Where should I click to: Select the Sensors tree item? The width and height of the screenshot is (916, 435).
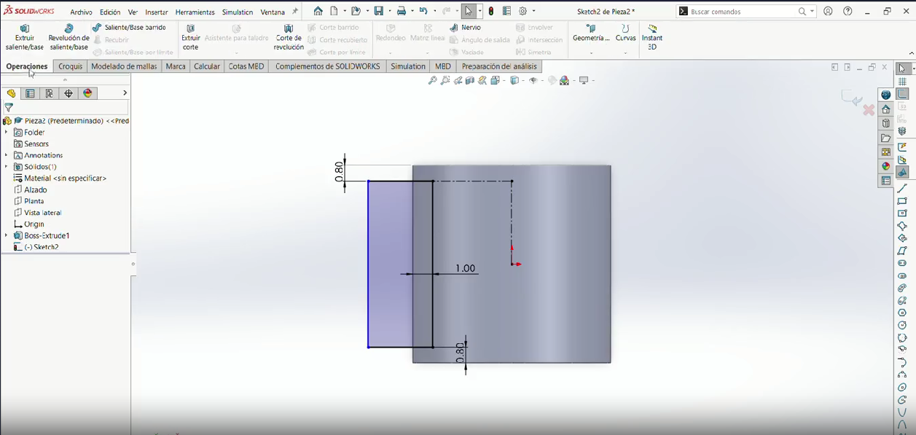pyautogui.click(x=31, y=144)
